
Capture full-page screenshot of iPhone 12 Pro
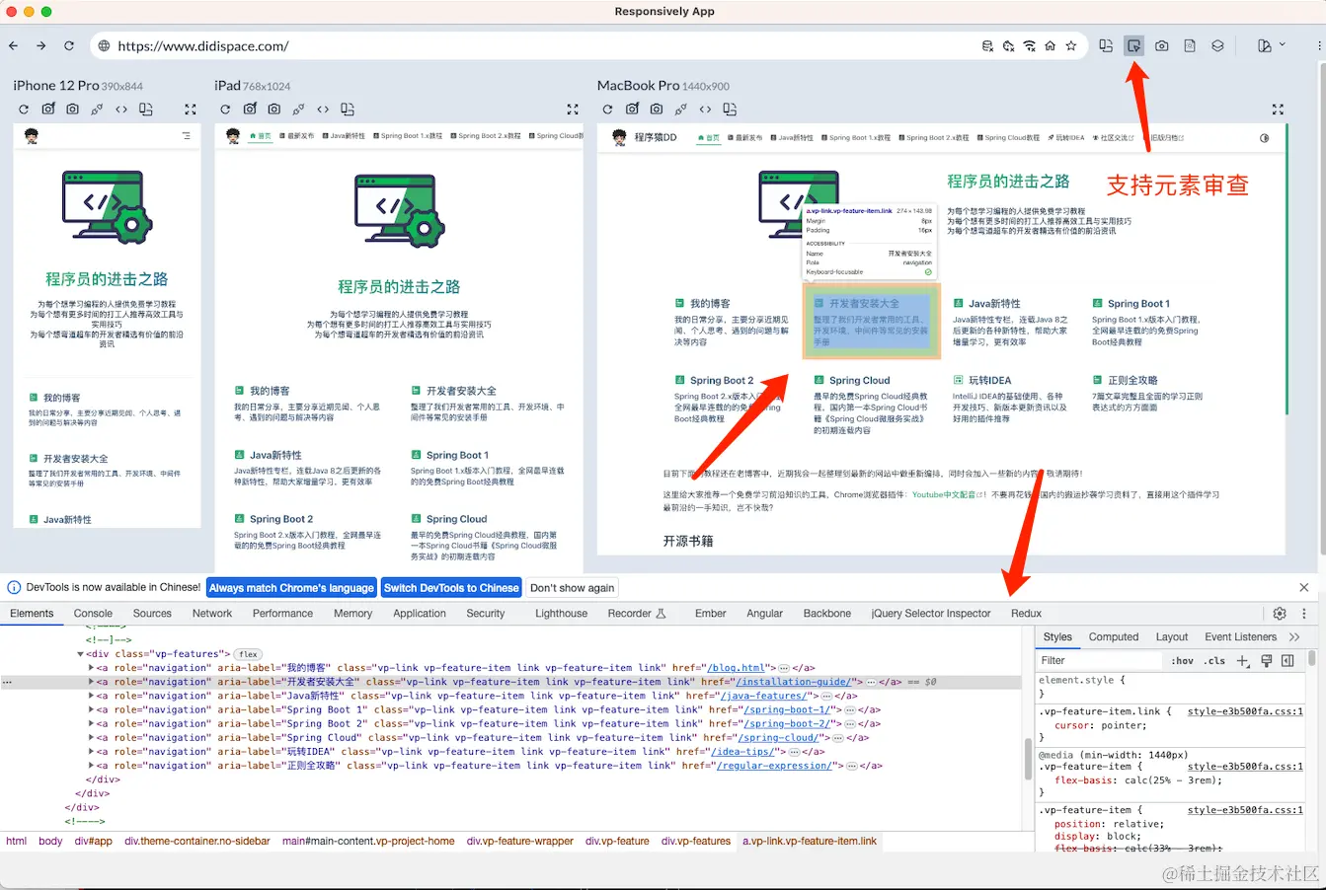72,110
